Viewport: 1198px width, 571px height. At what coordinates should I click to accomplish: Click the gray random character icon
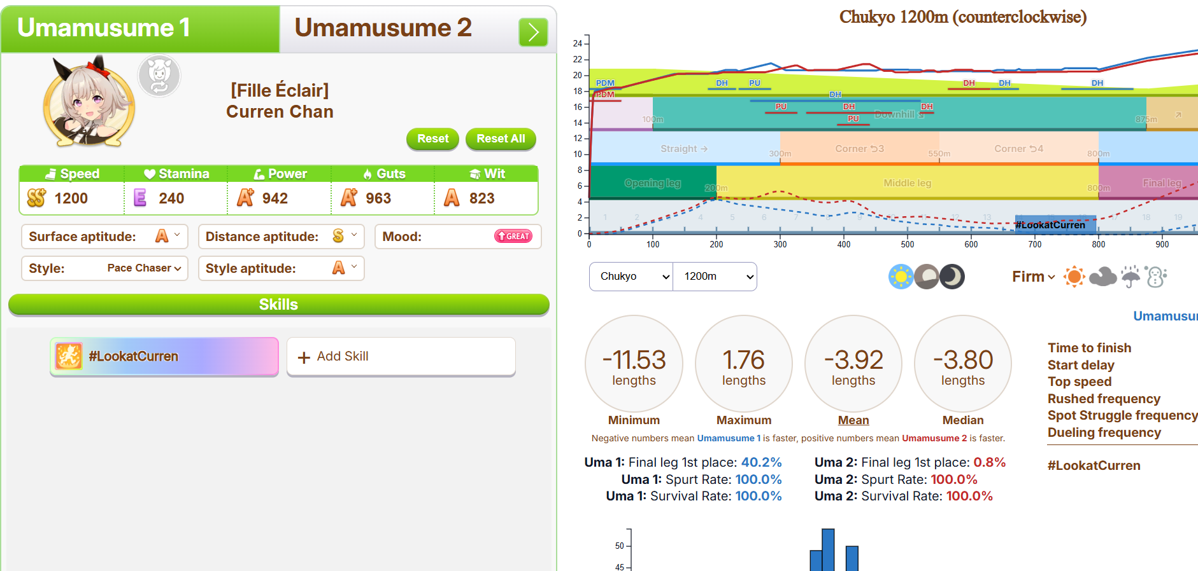pyautogui.click(x=159, y=76)
